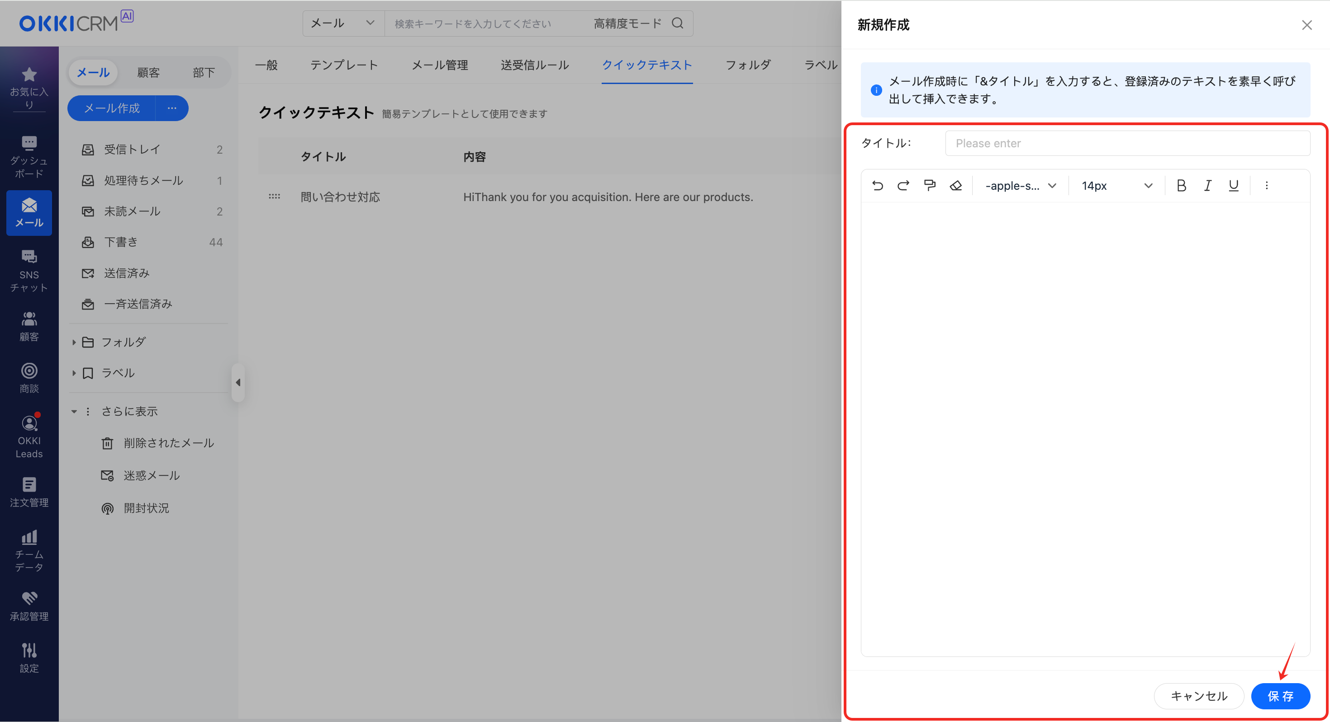The image size is (1330, 722).
Task: Open 注文管理 in the sidebar
Action: click(29, 492)
